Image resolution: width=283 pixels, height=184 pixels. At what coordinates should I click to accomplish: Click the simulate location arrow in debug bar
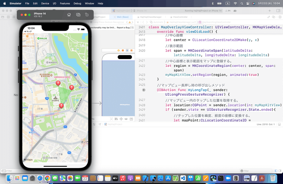100,124
